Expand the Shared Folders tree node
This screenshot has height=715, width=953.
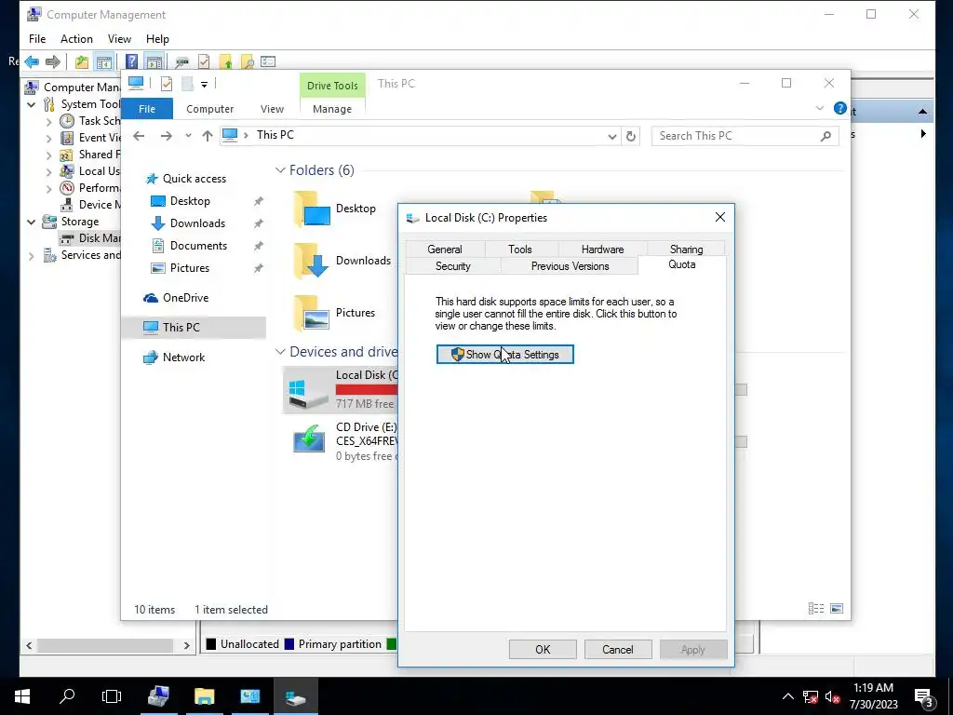48,155
